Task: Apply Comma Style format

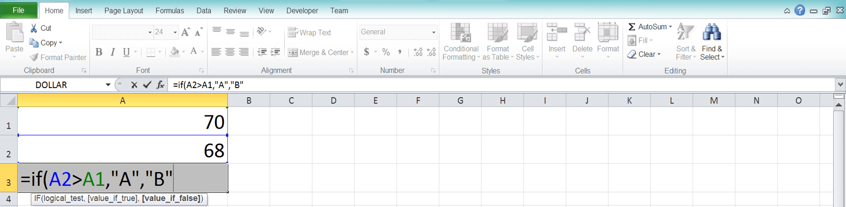Action: click(400, 52)
